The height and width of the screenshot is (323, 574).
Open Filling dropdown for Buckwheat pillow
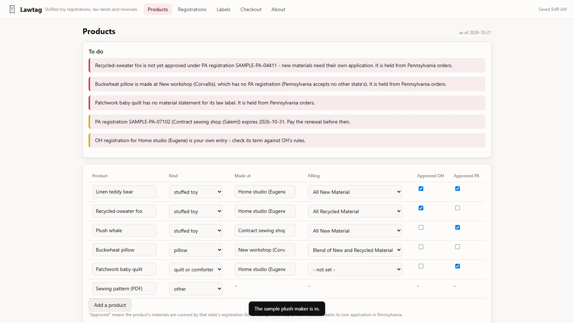pos(355,250)
